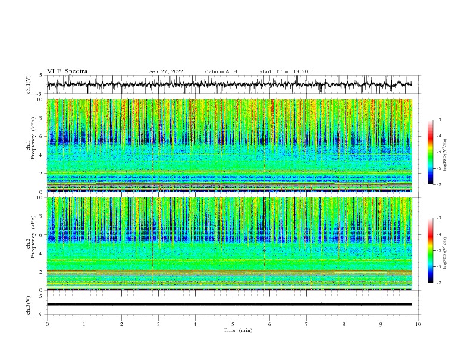
Task: Click time axis tick label "10"
Action: click(x=418, y=324)
